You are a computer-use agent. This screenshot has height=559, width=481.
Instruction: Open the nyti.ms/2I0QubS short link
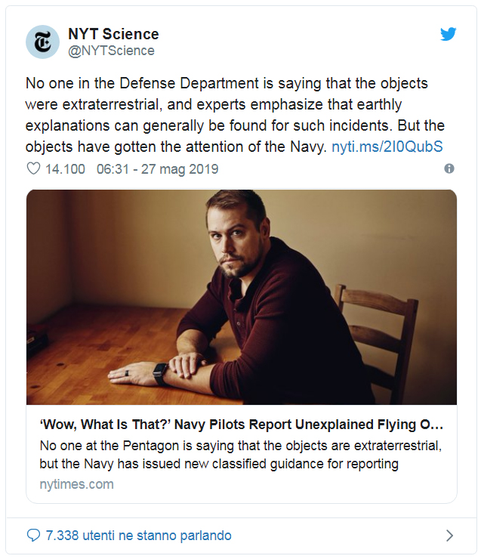[387, 146]
